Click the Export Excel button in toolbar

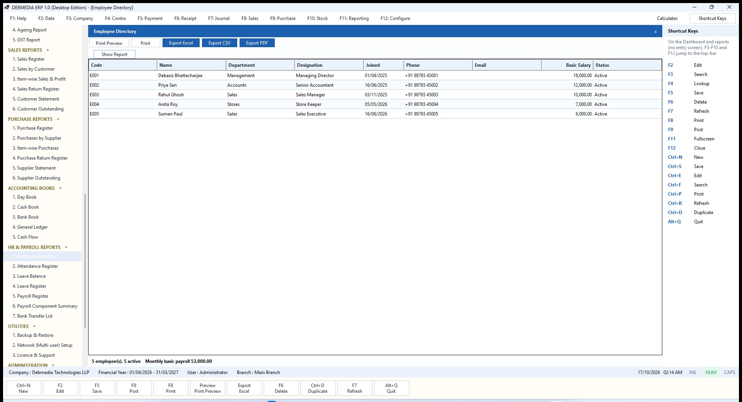181,43
